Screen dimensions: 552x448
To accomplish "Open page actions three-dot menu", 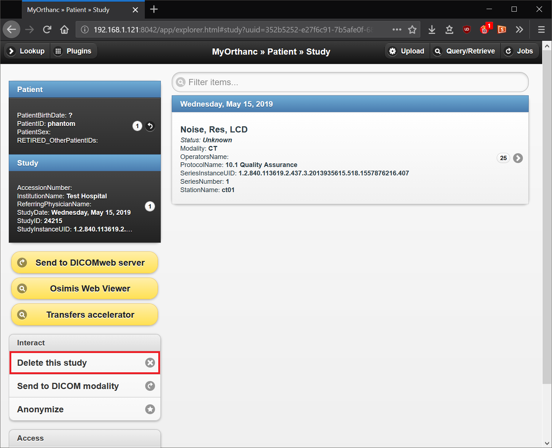I will [397, 29].
